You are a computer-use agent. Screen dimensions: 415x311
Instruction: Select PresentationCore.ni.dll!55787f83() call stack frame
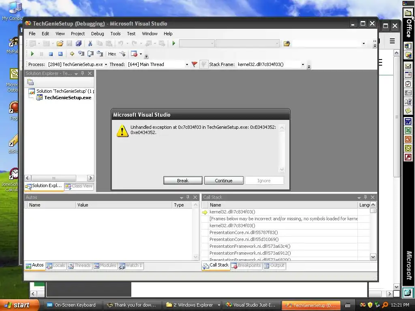(244, 232)
